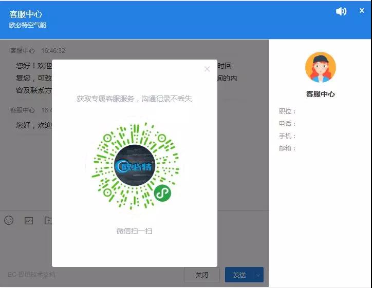Image resolution: width=372 pixels, height=288 pixels.
Task: Open the EC-提供技术支持 link
Action: pyautogui.click(x=31, y=275)
